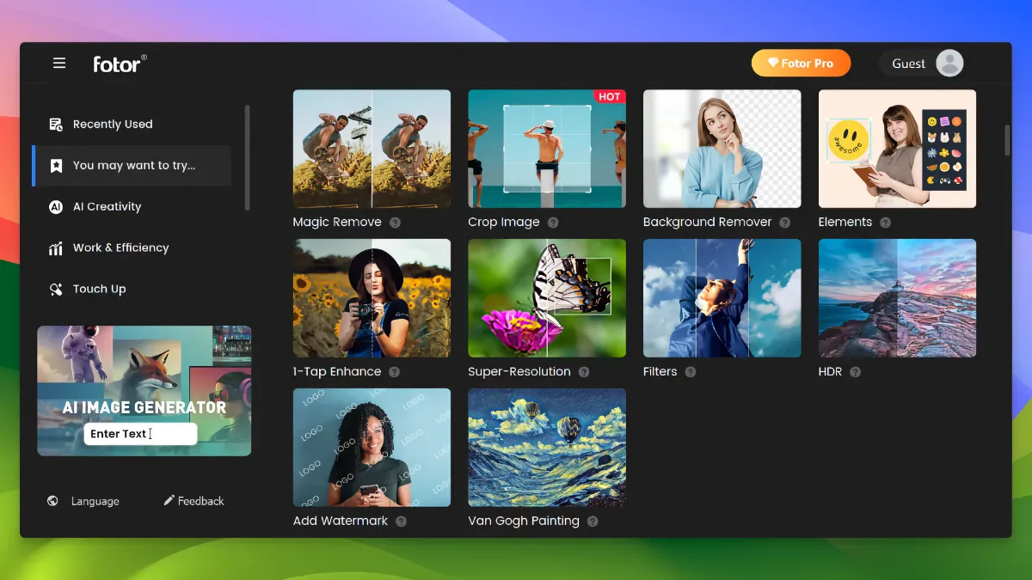The height and width of the screenshot is (580, 1032).
Task: Click the Fotor Pro upgrade button
Action: [x=801, y=63]
